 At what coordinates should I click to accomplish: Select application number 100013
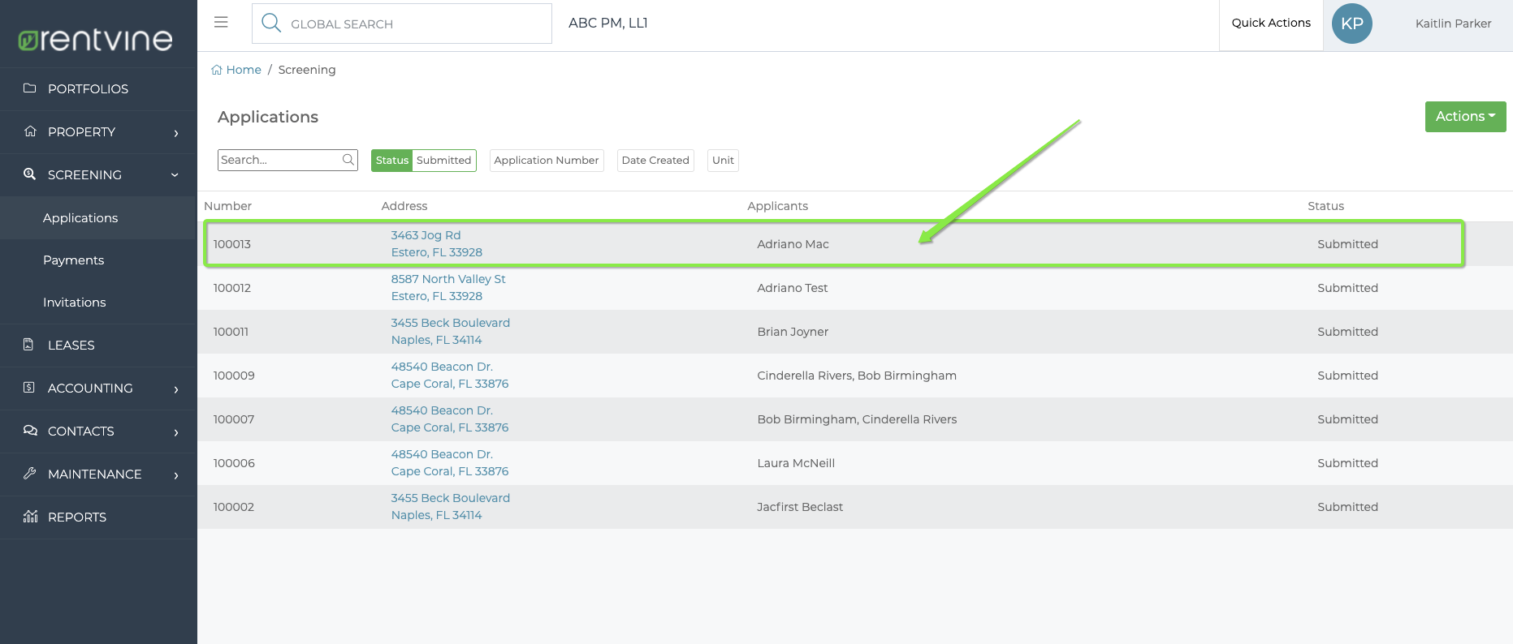pos(232,244)
